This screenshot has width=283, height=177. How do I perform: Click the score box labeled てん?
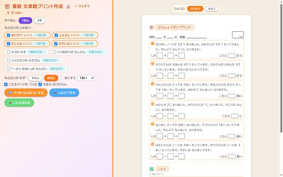click(x=238, y=35)
